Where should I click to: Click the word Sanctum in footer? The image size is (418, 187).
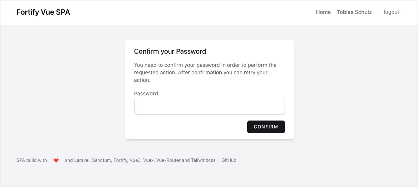(x=101, y=160)
